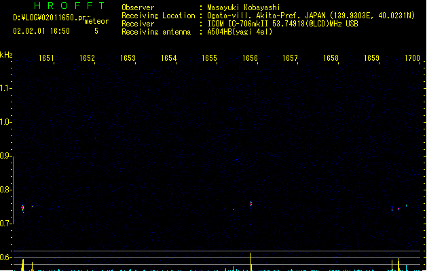
Task: Click the 1.1 kHz frequency tick label
Action: 5,88
